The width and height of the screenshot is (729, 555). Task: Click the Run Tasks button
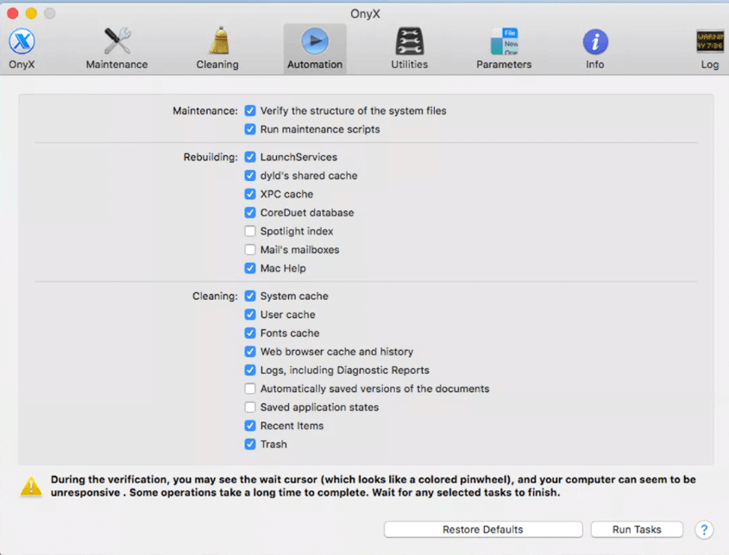pyautogui.click(x=637, y=529)
